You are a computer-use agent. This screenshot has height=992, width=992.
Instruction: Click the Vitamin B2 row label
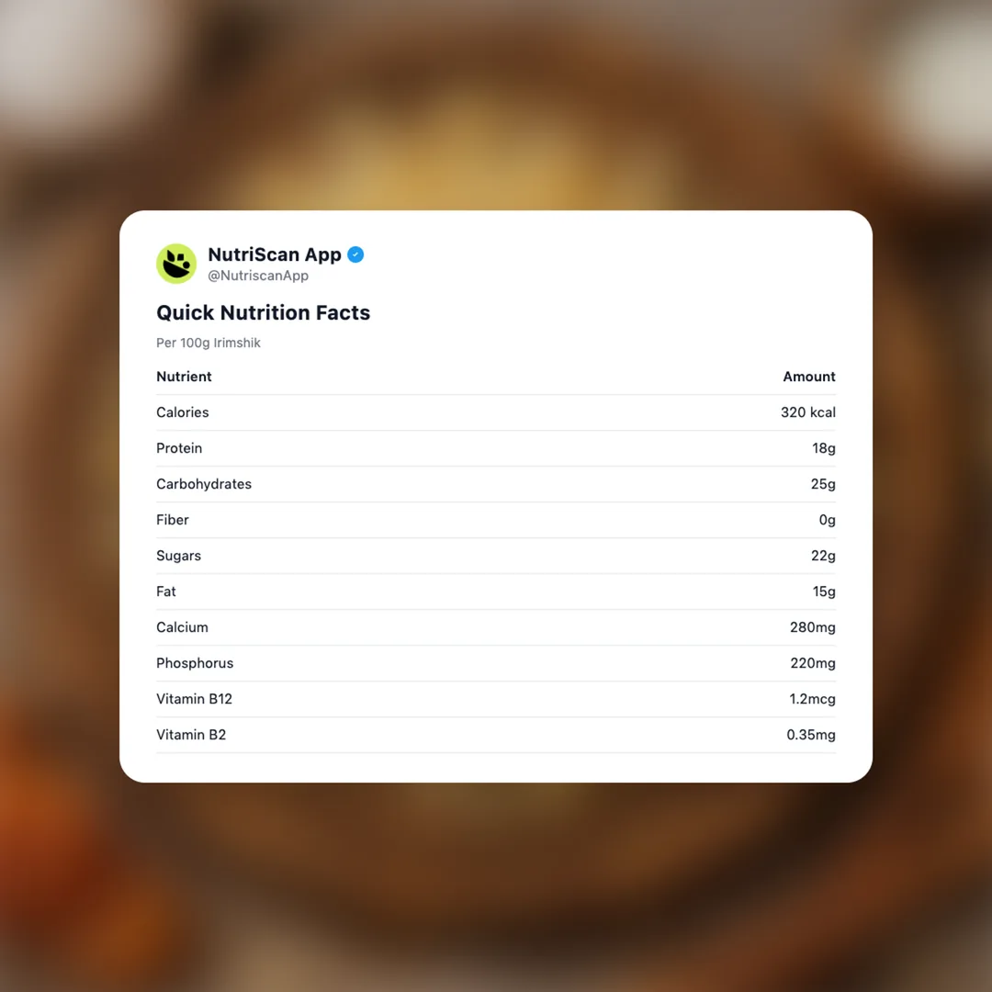pos(191,735)
